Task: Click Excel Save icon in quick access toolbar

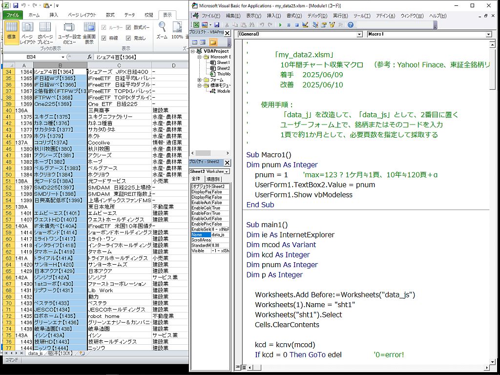Action: tap(15, 5)
